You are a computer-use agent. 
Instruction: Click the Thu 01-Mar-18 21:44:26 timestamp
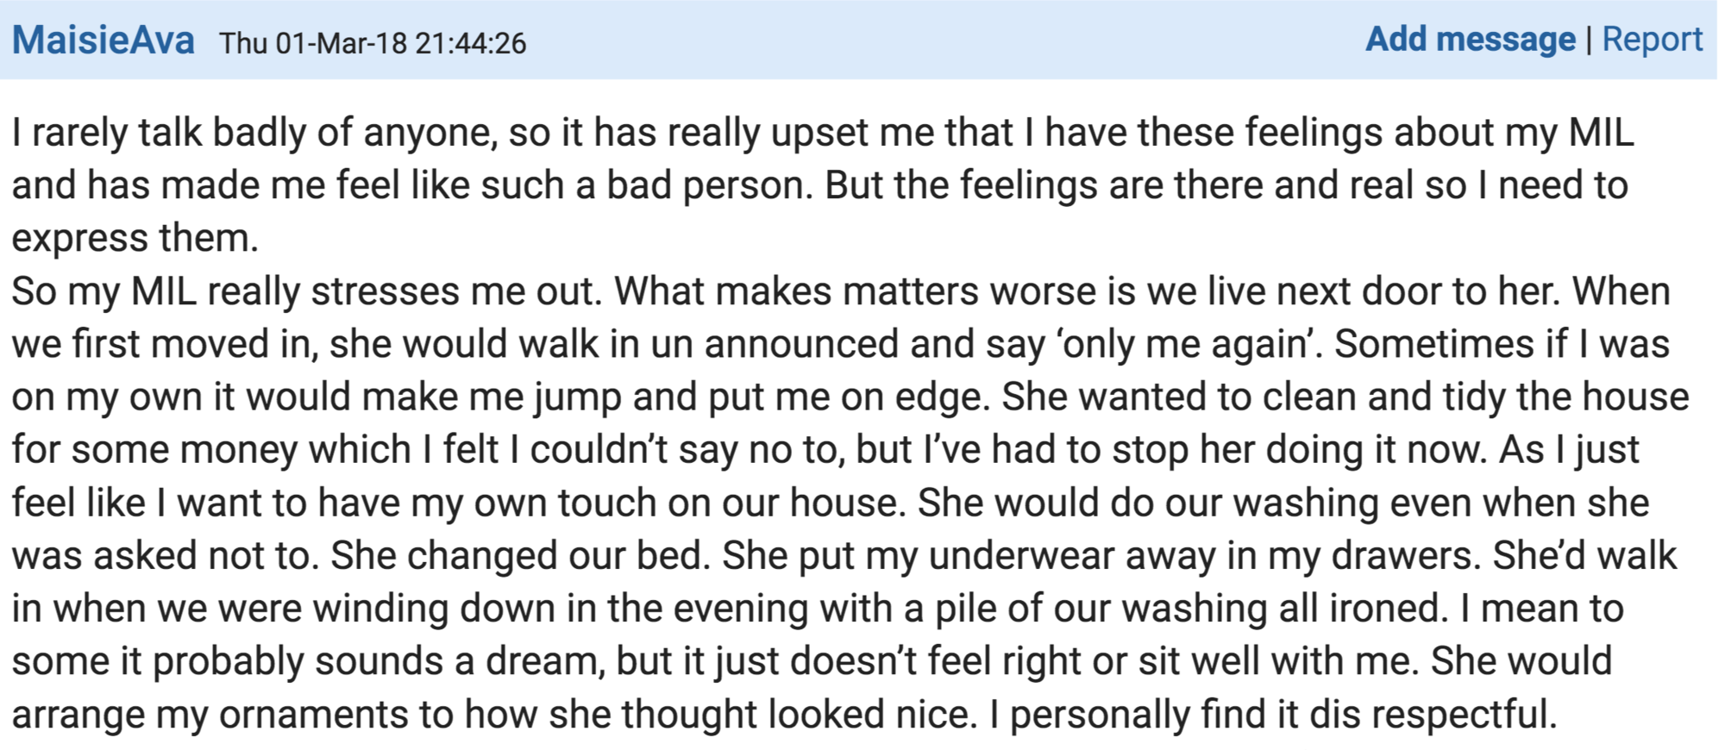coord(373,43)
